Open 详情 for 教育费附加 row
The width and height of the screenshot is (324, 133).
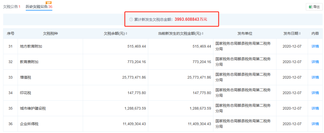[x=315, y=62]
